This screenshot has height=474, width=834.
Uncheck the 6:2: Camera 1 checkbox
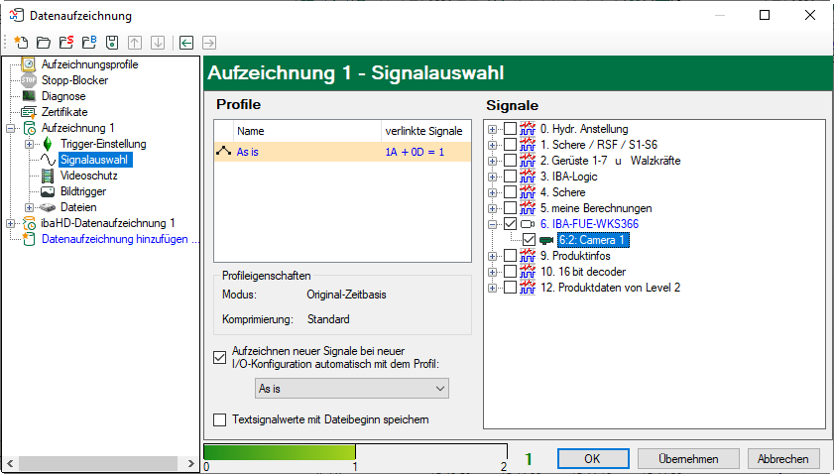(529, 240)
